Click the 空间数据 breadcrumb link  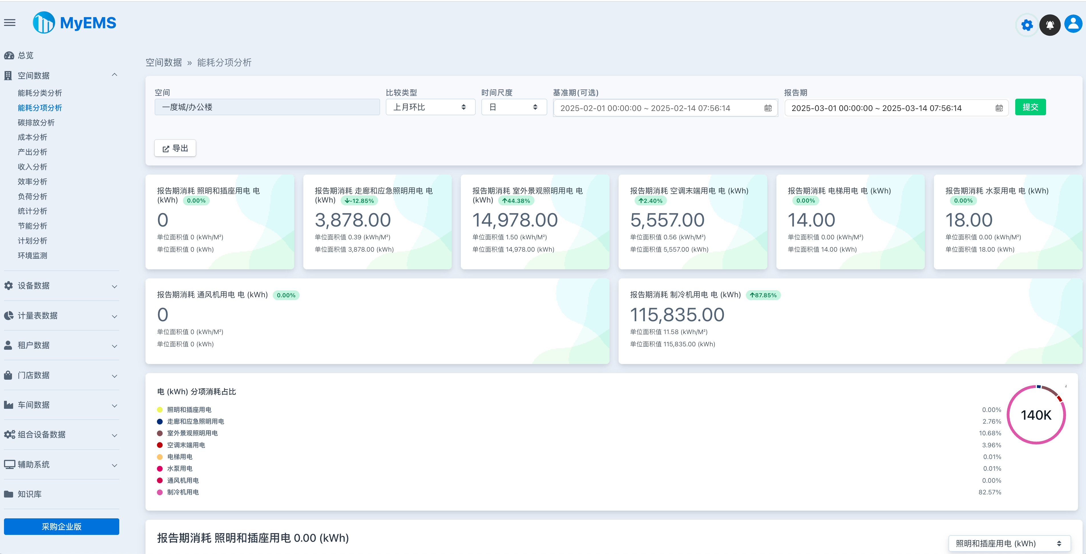[163, 62]
